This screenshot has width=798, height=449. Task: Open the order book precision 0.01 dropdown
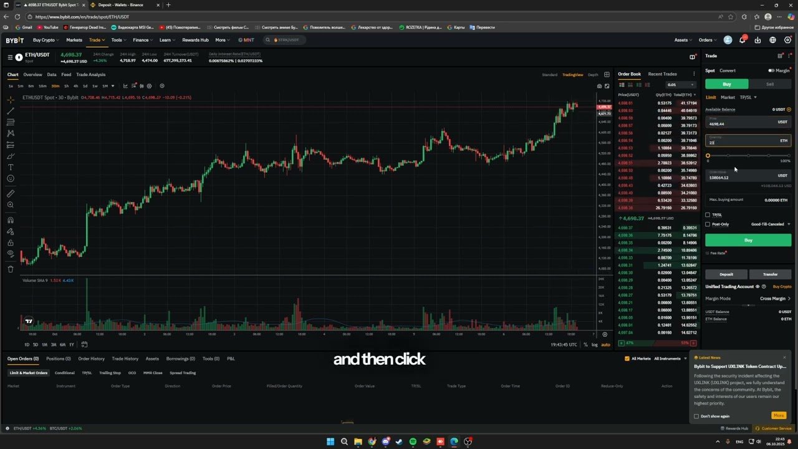pos(682,84)
